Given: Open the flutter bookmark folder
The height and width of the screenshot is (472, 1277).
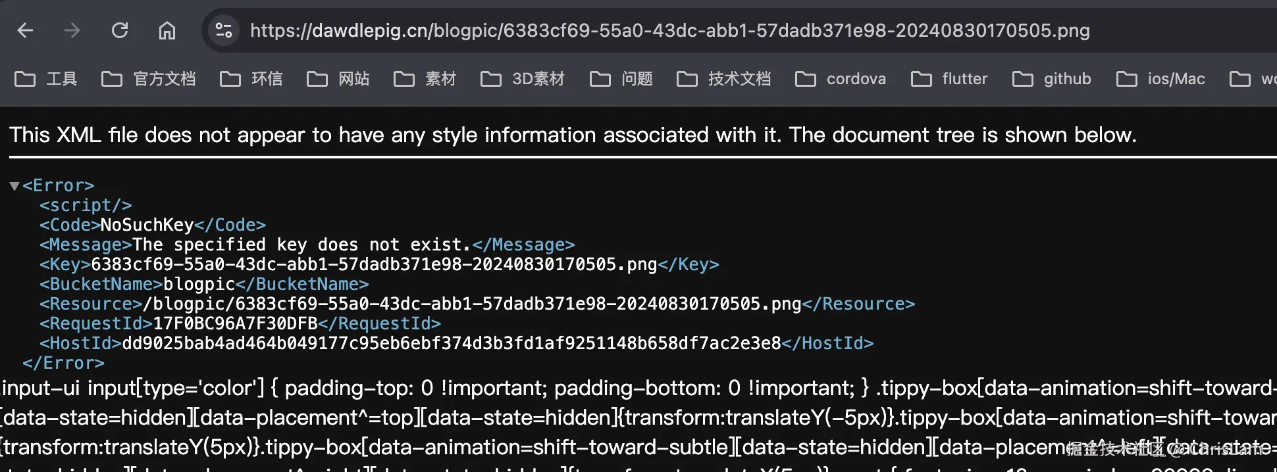Looking at the screenshot, I should coord(949,79).
